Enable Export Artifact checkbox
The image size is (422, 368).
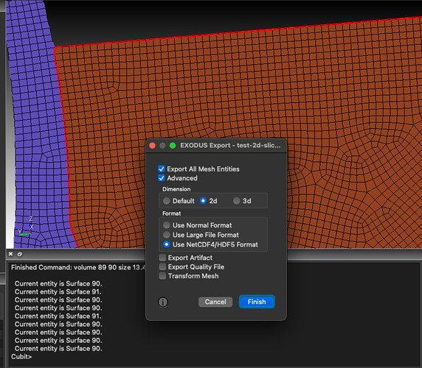pos(162,258)
